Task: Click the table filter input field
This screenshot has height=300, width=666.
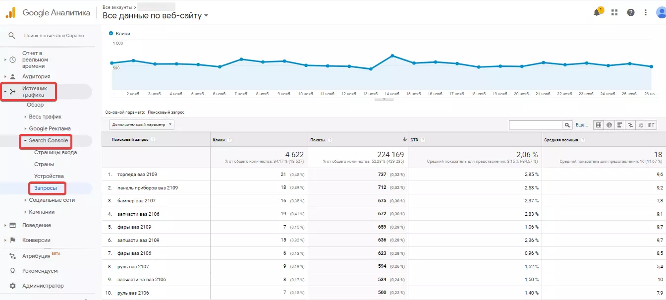Action: click(x=536, y=125)
